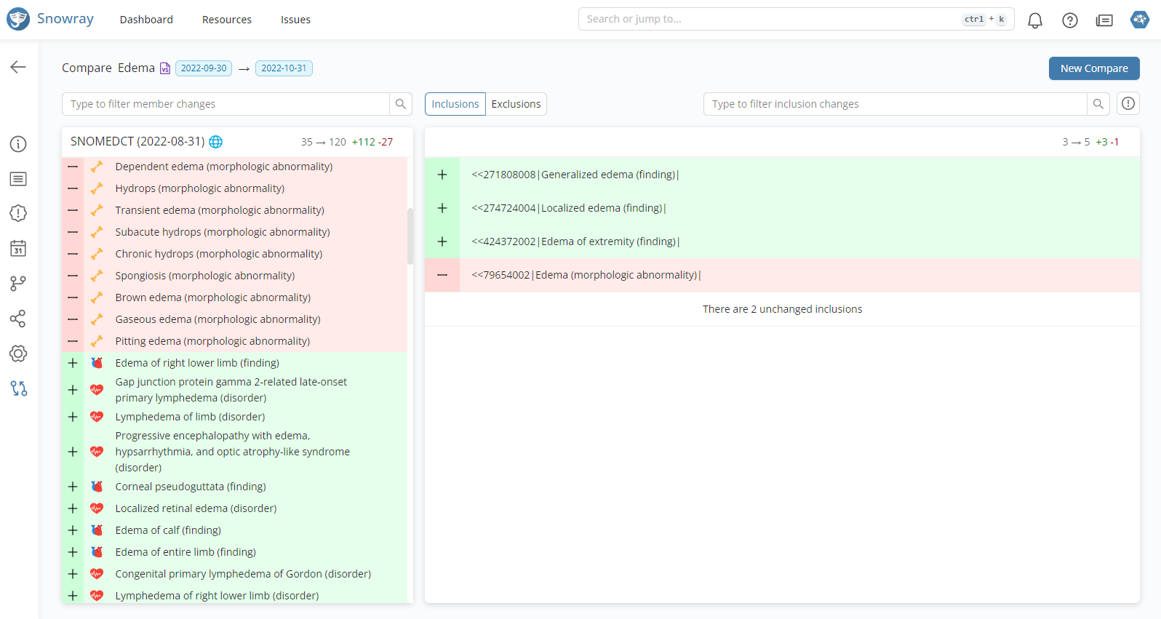
Task: Go to Issues in top navigation
Action: [295, 20]
